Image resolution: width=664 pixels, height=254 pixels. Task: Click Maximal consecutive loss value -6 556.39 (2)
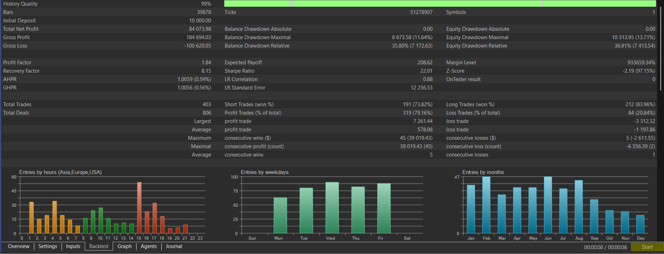point(641,146)
